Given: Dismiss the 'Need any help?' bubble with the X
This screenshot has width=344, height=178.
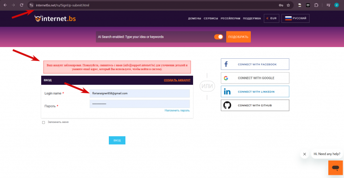Looking at the screenshot, I should point(305,154).
